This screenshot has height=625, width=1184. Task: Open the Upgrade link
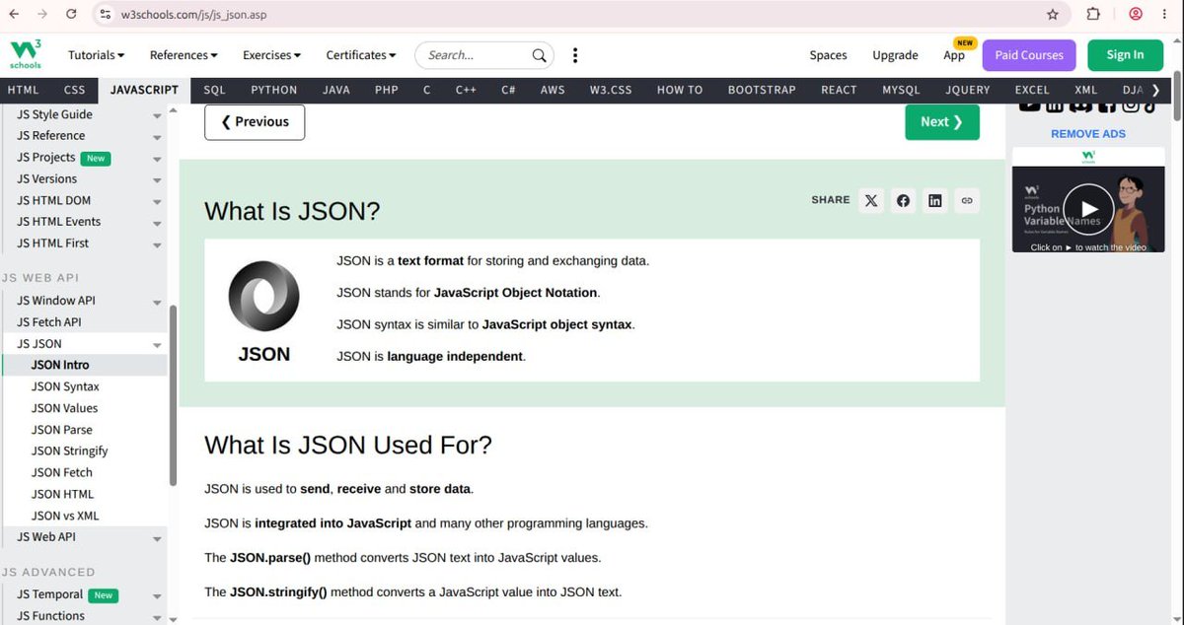[x=895, y=55]
